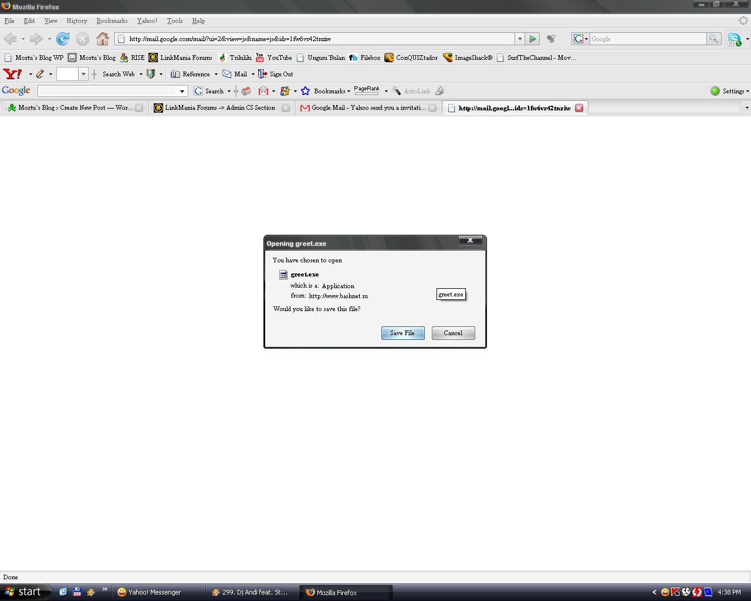
Task: Click the Google search box in navigation bar
Action: click(648, 39)
